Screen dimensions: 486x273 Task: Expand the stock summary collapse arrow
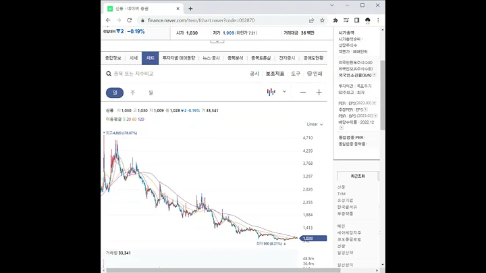[217, 41]
